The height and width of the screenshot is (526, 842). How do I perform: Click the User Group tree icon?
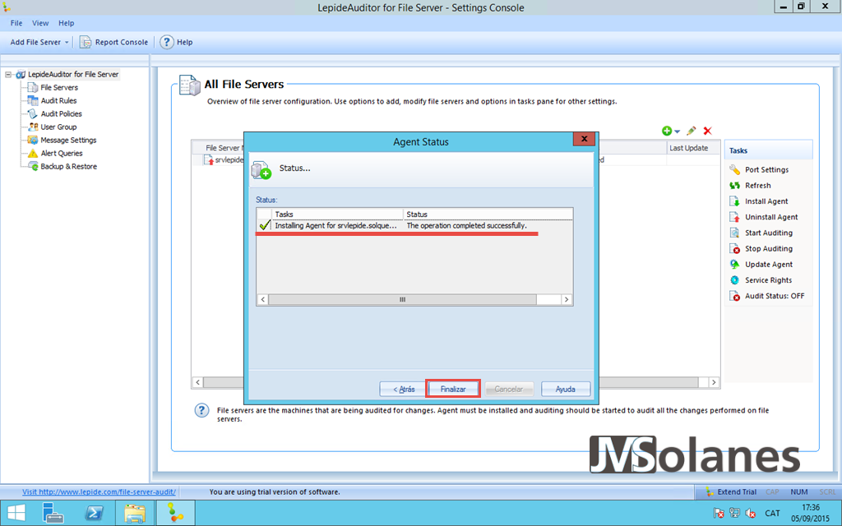pos(33,127)
